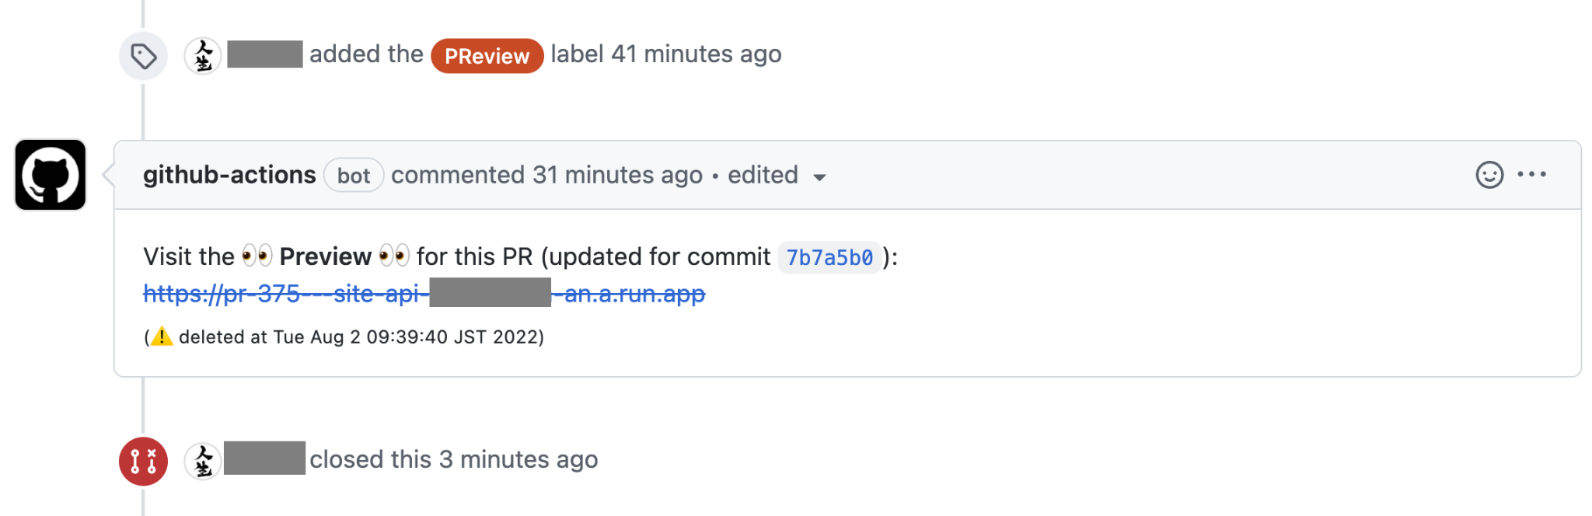Expand the edited history dropdown
Screen dimensions: 1592x516
click(x=820, y=177)
